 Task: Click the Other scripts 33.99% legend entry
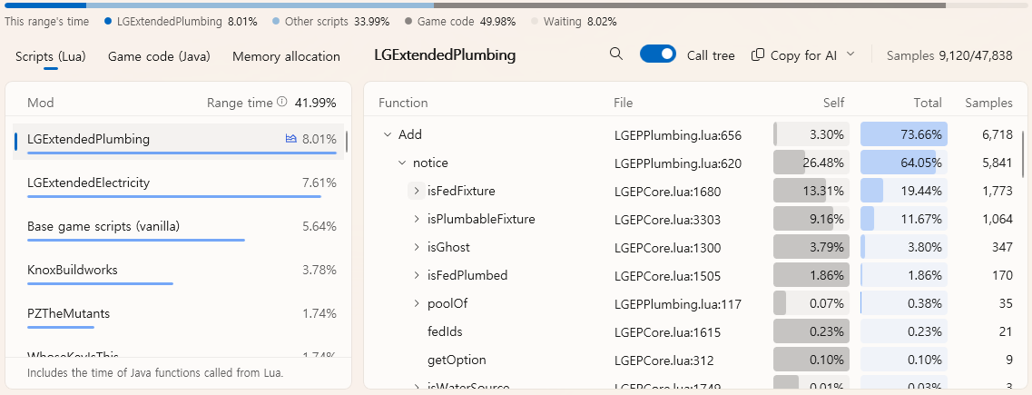point(331,22)
